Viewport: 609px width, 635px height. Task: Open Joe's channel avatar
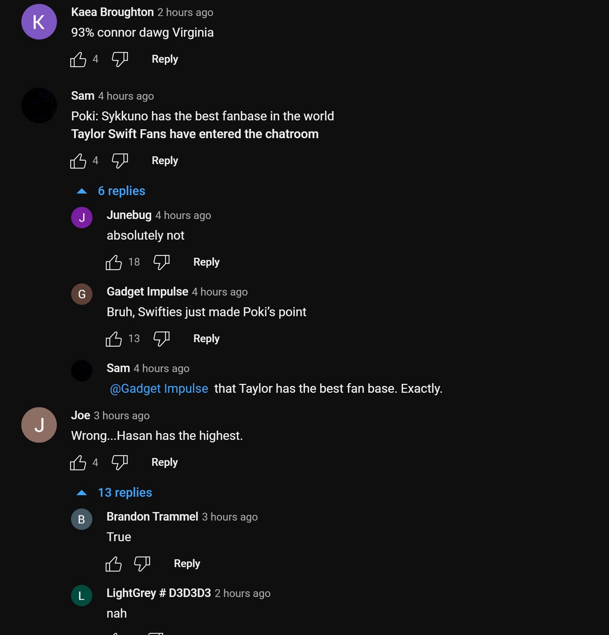coord(39,425)
